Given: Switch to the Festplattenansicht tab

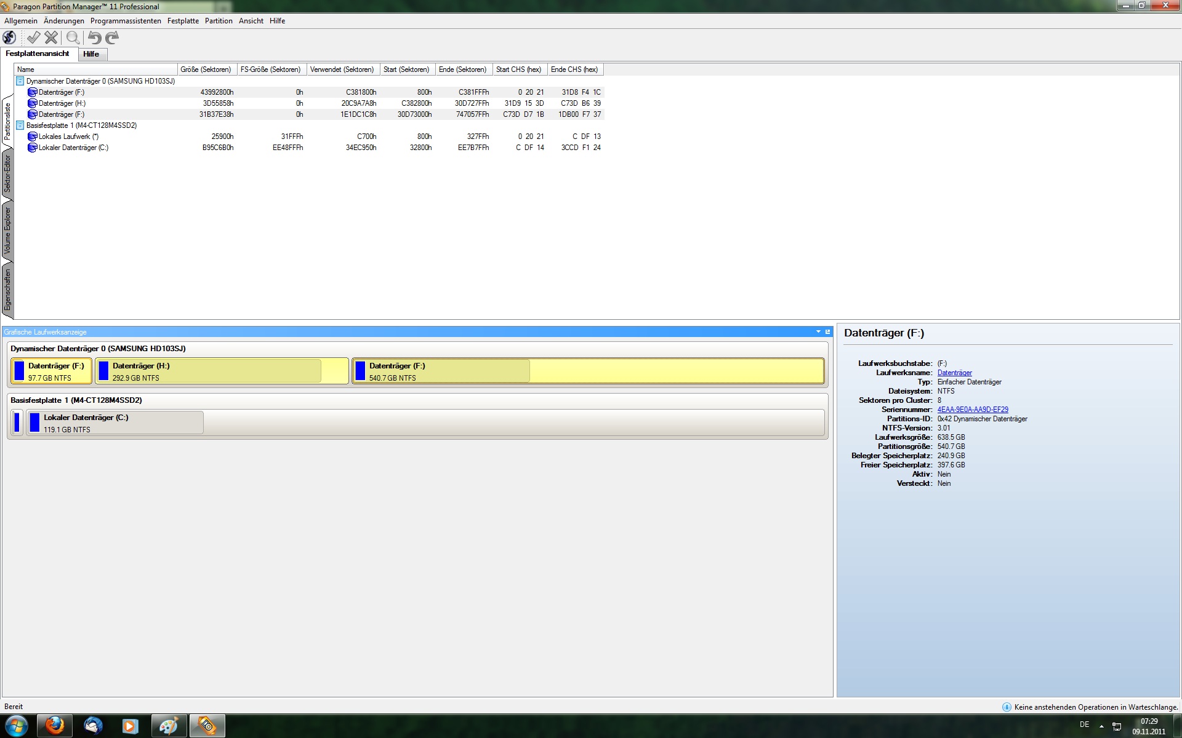Looking at the screenshot, I should click(38, 54).
